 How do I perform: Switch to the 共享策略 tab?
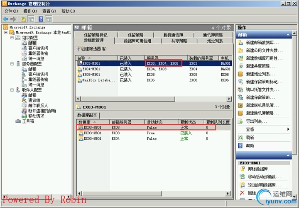click(x=179, y=41)
